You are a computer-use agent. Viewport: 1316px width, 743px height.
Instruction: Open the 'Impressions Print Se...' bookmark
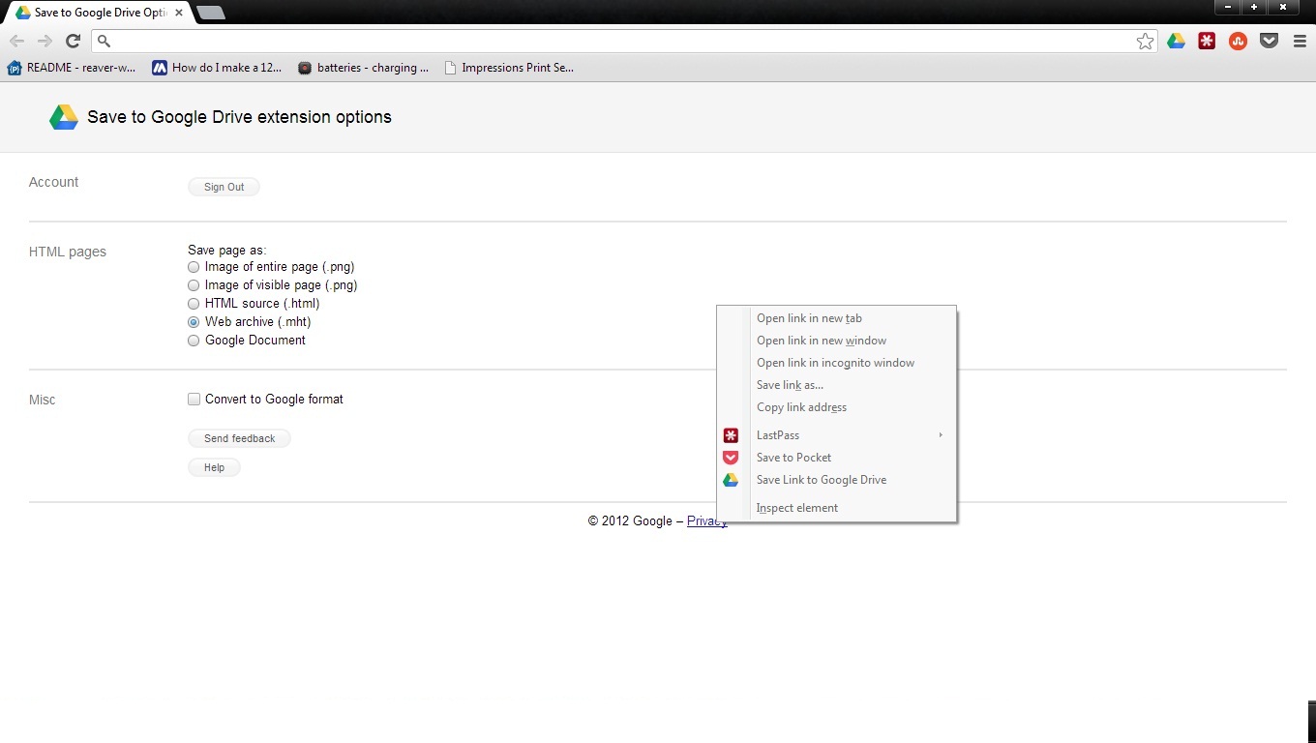click(509, 68)
